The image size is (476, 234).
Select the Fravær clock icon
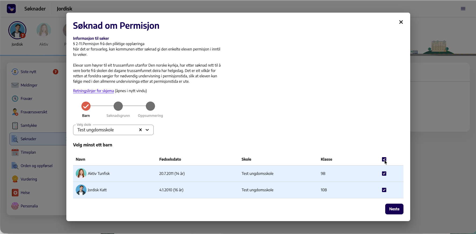[15, 99]
